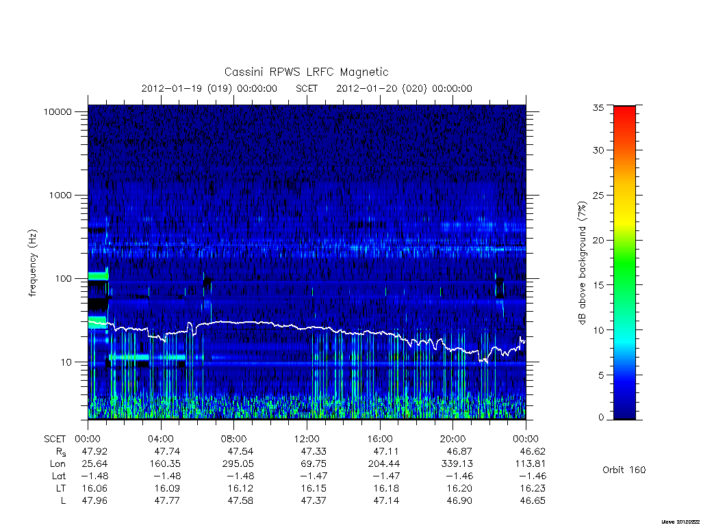The height and width of the screenshot is (525, 701).
Task: Click the 10 frequency tick label
Action: pos(66,362)
